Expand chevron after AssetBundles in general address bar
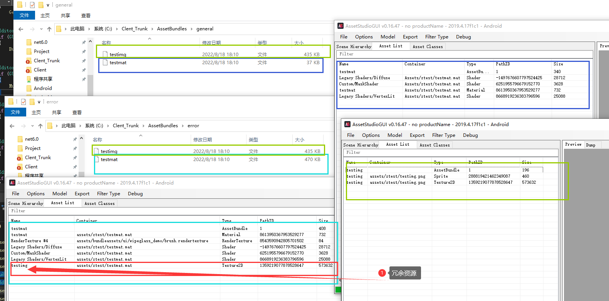Screen dimensions: 609x301 [191, 29]
